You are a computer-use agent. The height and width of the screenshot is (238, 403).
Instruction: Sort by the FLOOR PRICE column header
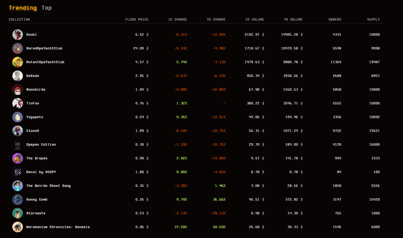tap(137, 20)
